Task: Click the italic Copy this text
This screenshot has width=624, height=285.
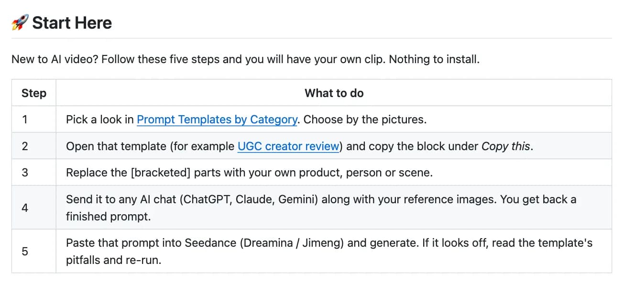Action: pyautogui.click(x=505, y=146)
